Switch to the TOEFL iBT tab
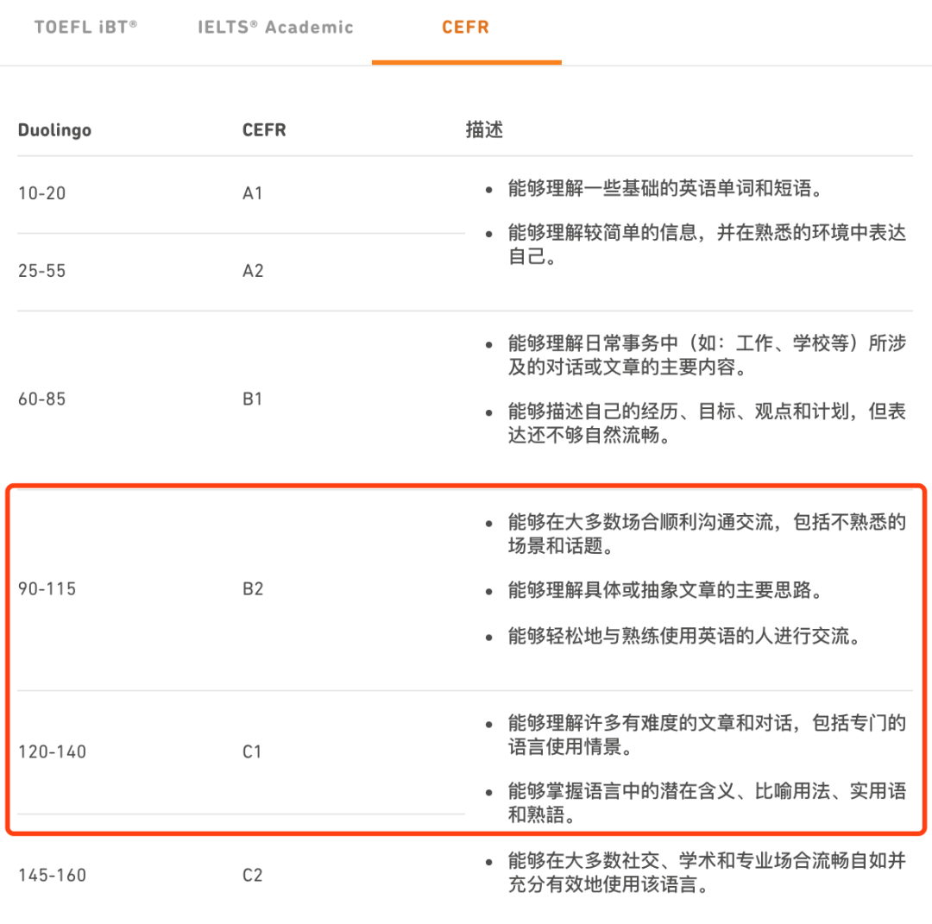Viewport: 932px width, 924px height. (85, 28)
